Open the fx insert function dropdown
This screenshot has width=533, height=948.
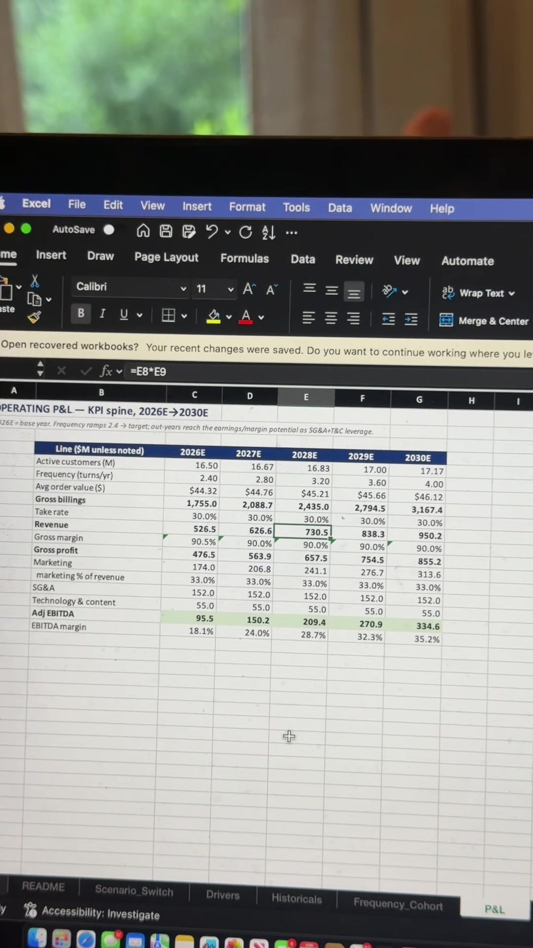click(119, 371)
